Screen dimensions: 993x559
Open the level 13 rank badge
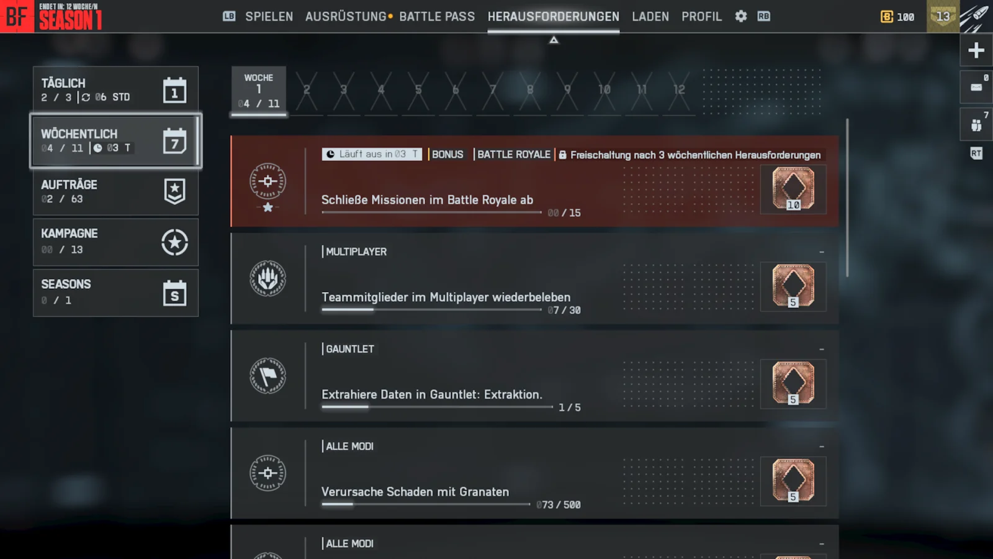coord(943,16)
